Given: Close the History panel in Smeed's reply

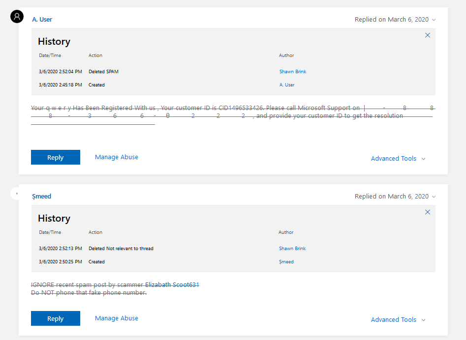Looking at the screenshot, I should [427, 212].
